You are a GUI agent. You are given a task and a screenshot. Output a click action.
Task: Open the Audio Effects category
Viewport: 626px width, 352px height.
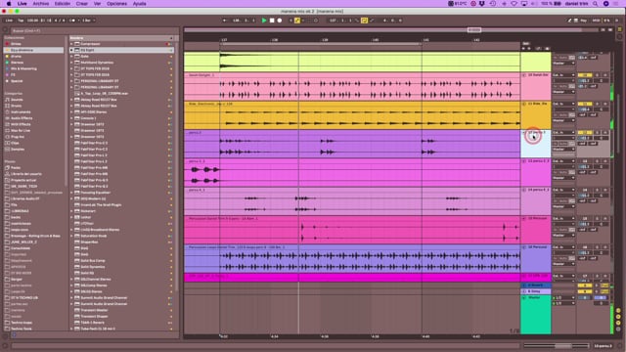pyautogui.click(x=22, y=118)
